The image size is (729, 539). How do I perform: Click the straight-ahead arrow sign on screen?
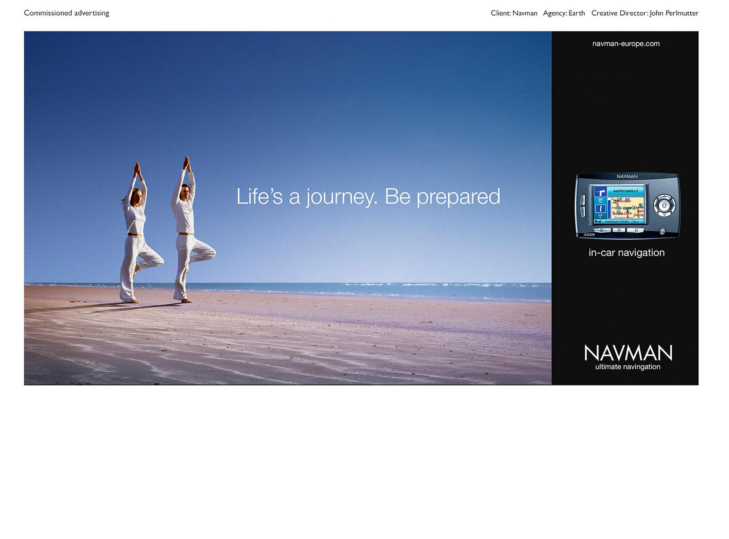coord(600,209)
